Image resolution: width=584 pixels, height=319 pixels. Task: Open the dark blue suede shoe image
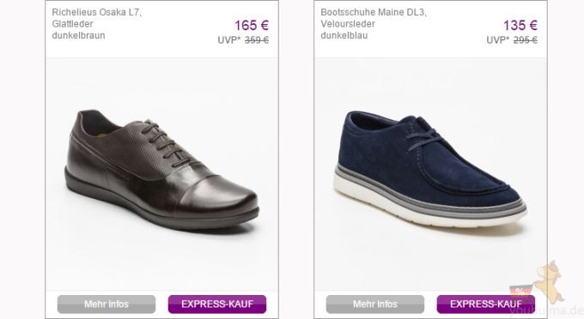[430, 170]
